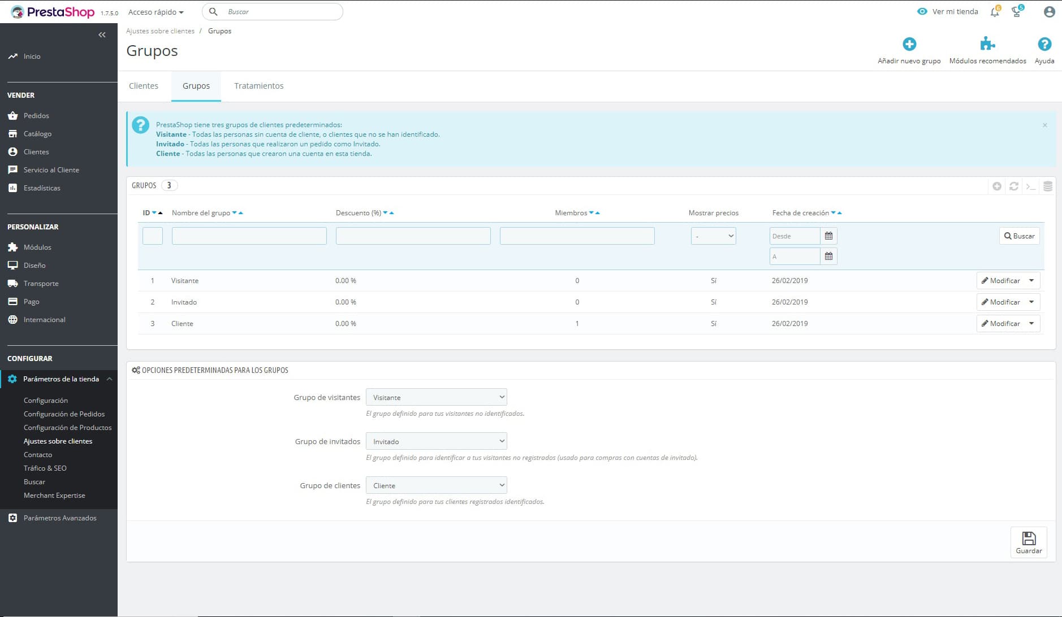Click the Guardar save button
Screen dimensions: 1062x617
pos(1028,542)
